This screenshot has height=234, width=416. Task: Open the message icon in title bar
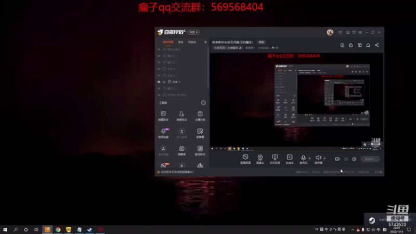341,32
